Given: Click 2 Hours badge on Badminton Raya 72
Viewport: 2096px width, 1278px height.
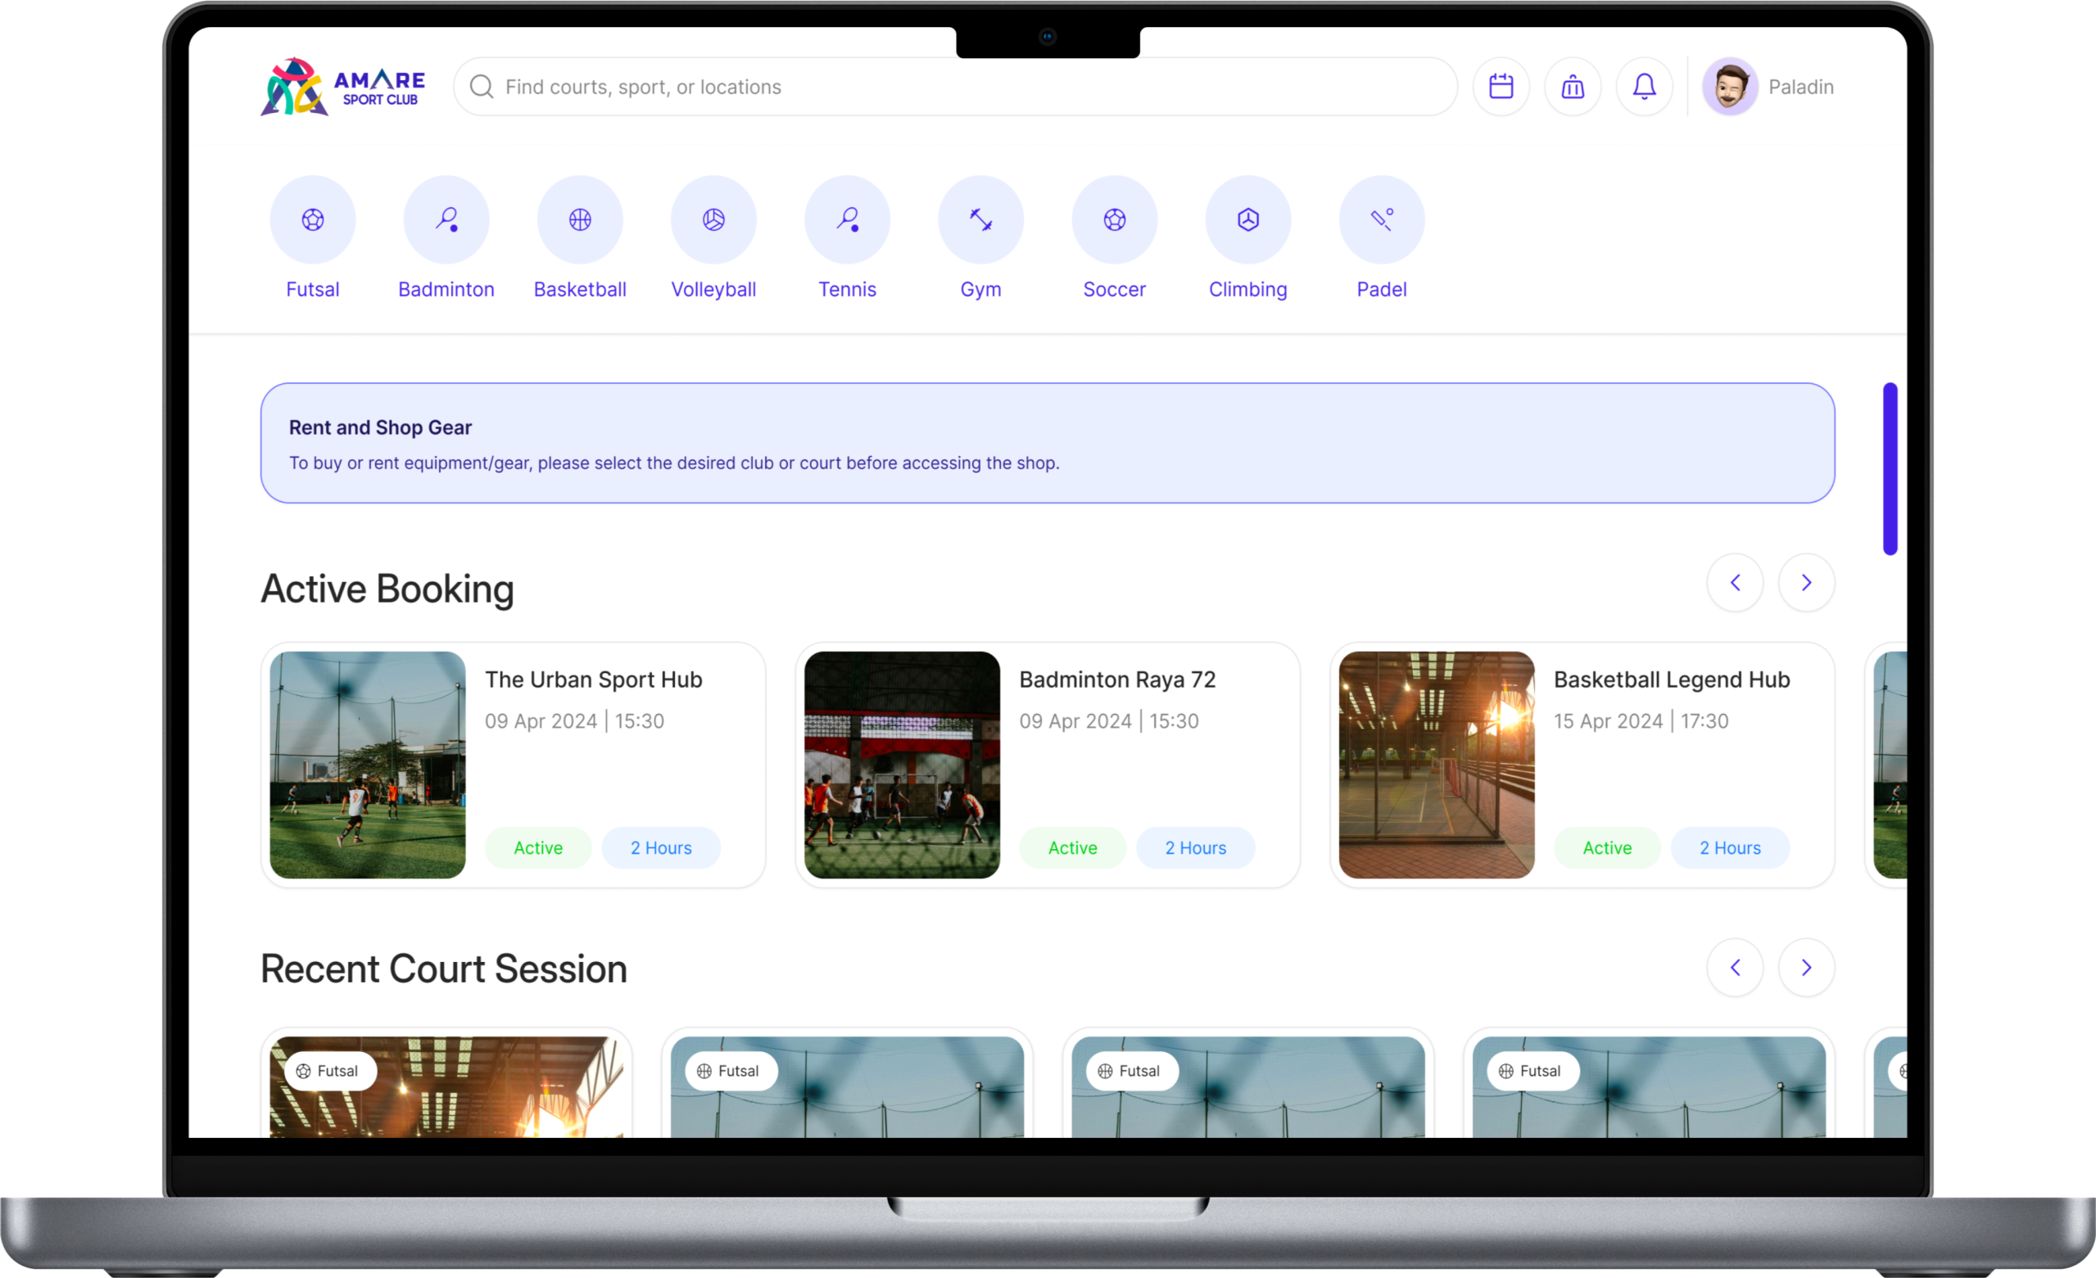Looking at the screenshot, I should [x=1195, y=847].
